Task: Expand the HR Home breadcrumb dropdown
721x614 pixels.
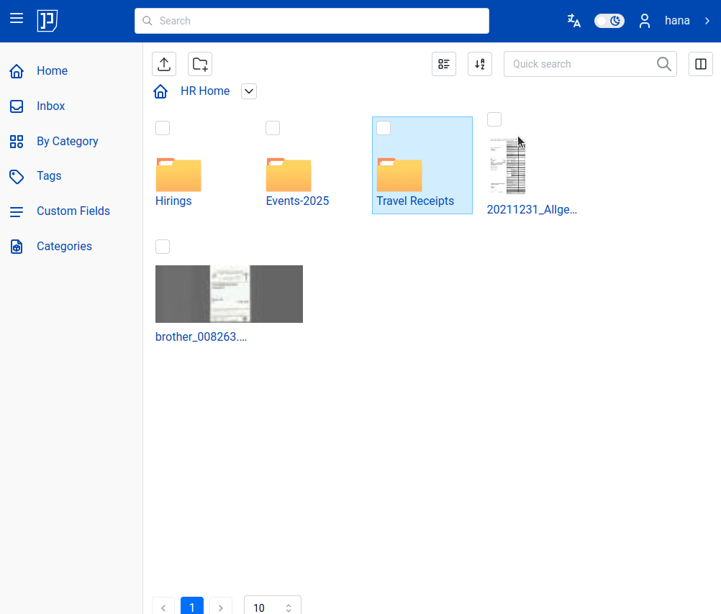Action: point(249,91)
